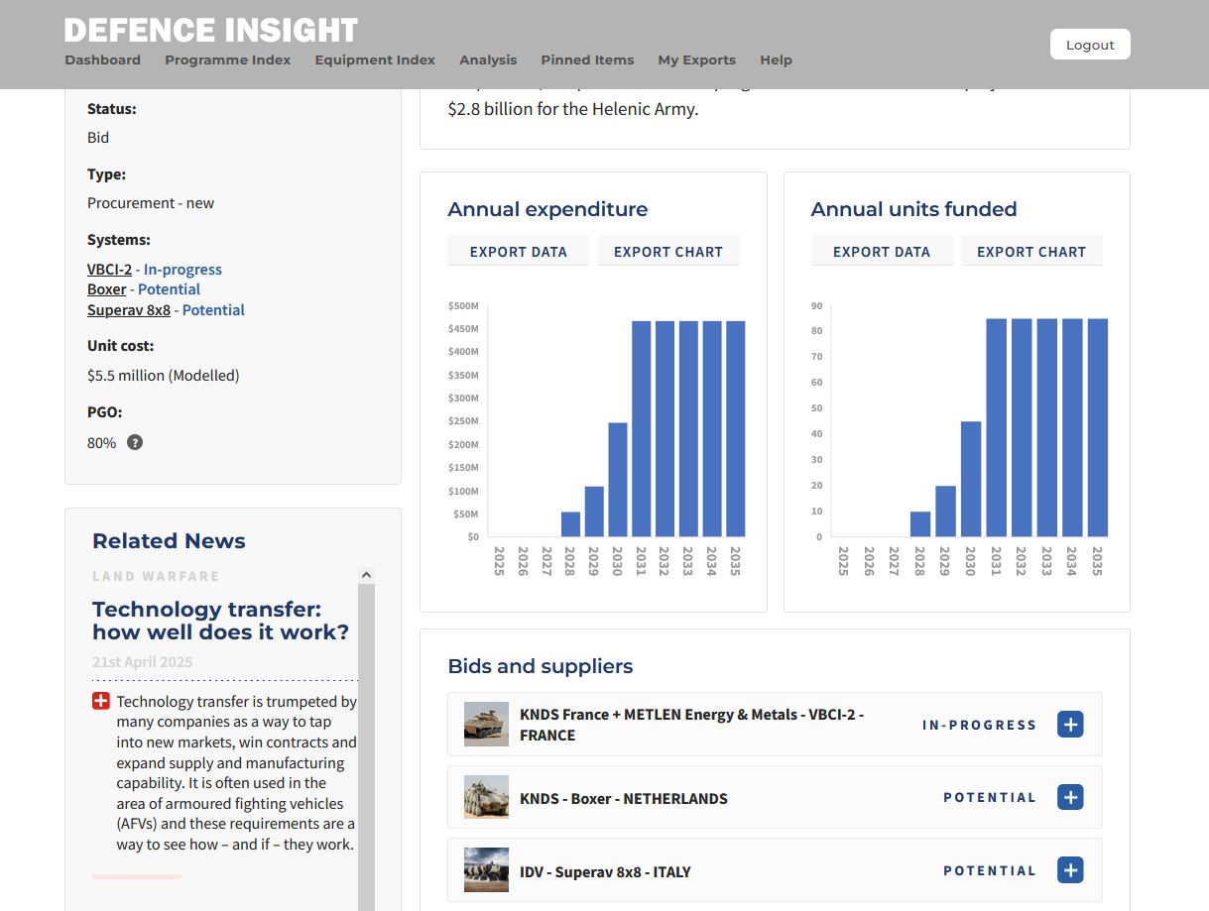Click the 2030 bar in Annual units funded chart
The width and height of the screenshot is (1209, 911).
click(x=971, y=480)
